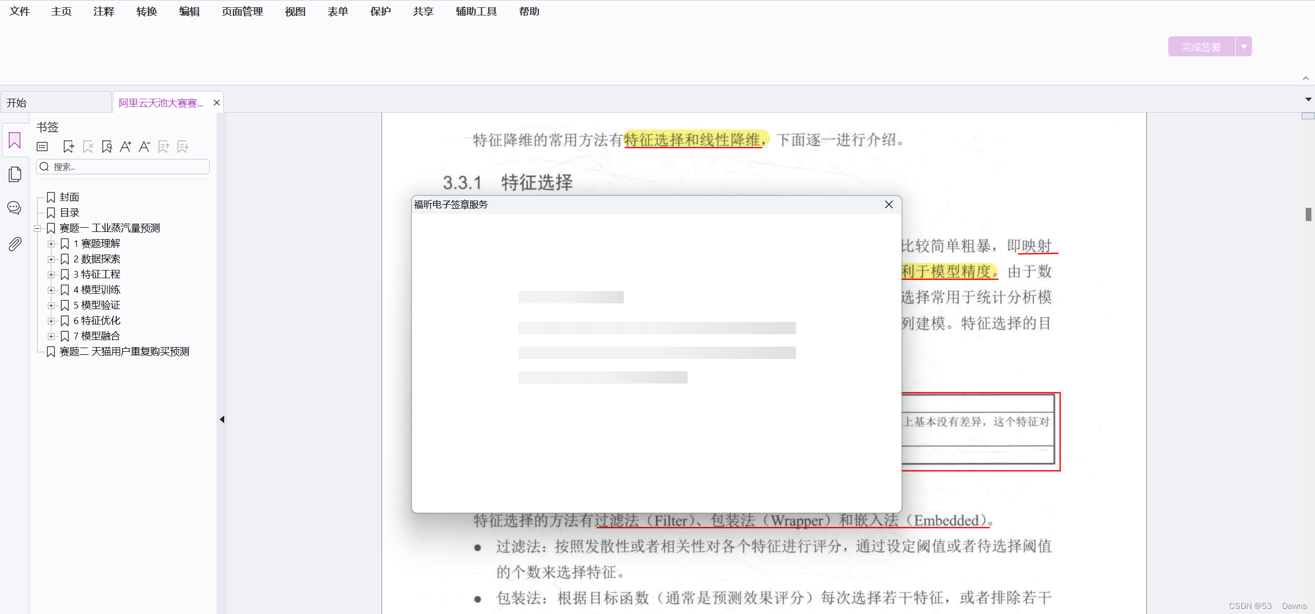Click the 完成签署 button

coord(1201,47)
